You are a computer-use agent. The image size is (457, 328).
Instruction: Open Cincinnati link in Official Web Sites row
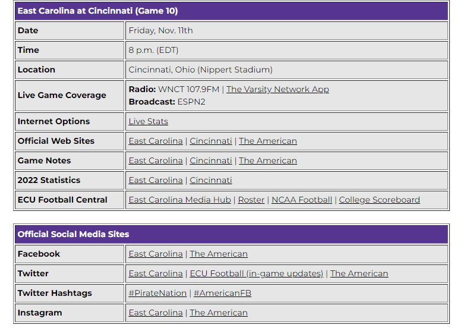(x=211, y=141)
